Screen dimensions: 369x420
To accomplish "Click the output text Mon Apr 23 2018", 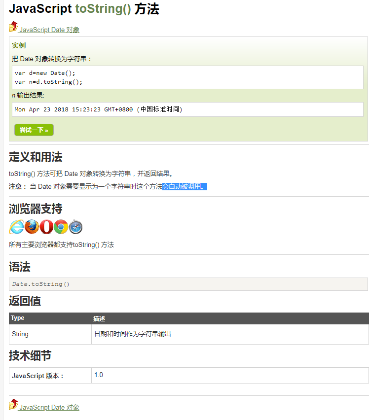I will click(x=41, y=109).
